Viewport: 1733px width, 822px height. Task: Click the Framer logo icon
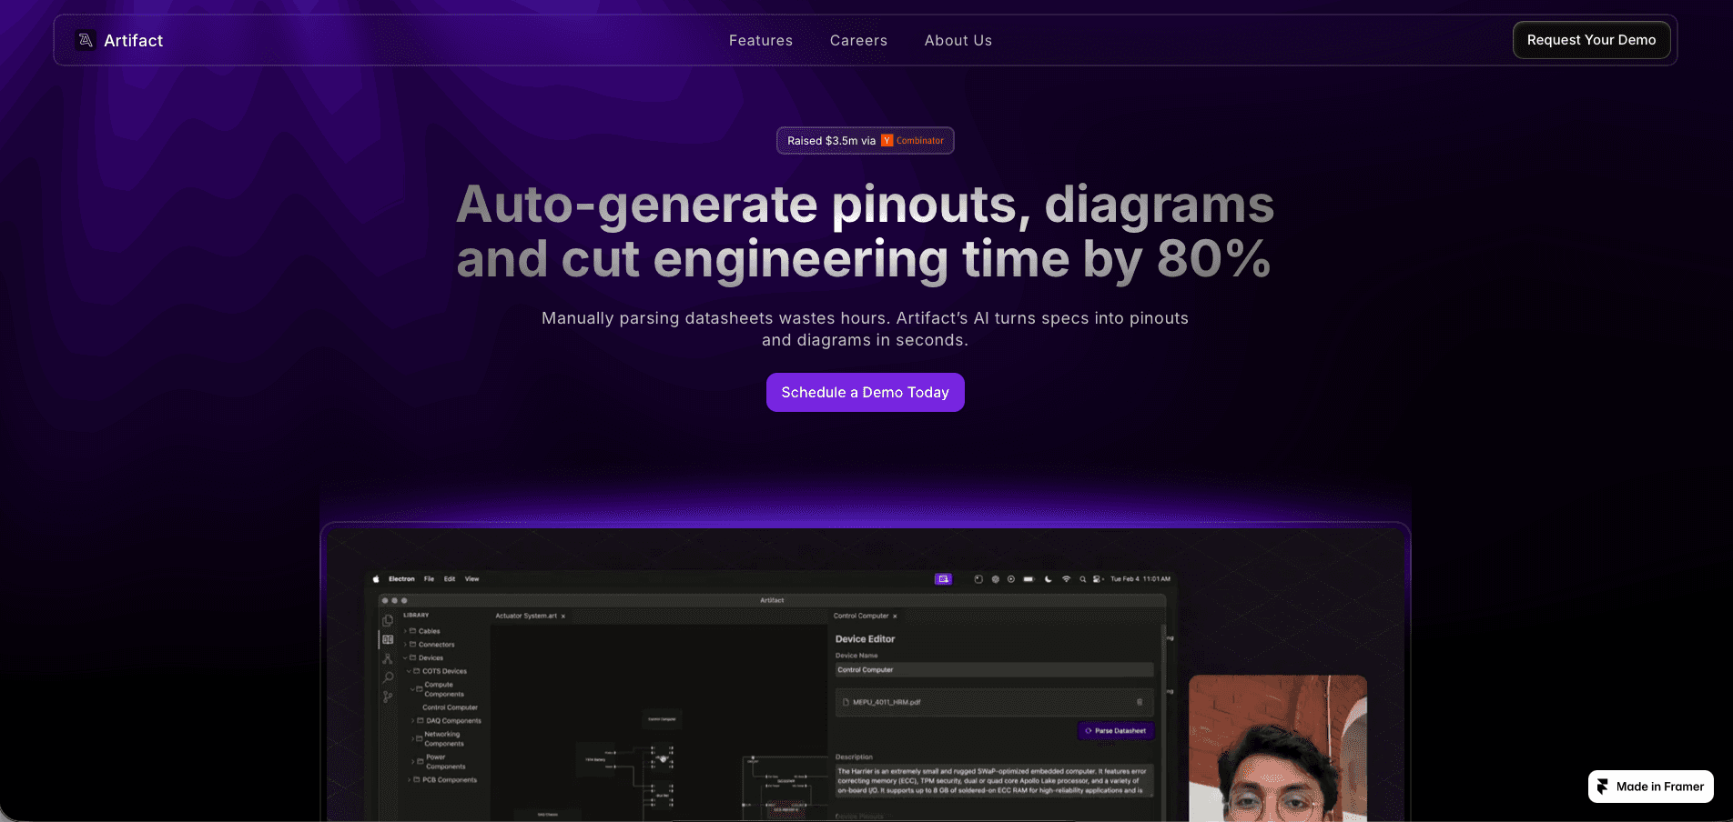pyautogui.click(x=1603, y=787)
